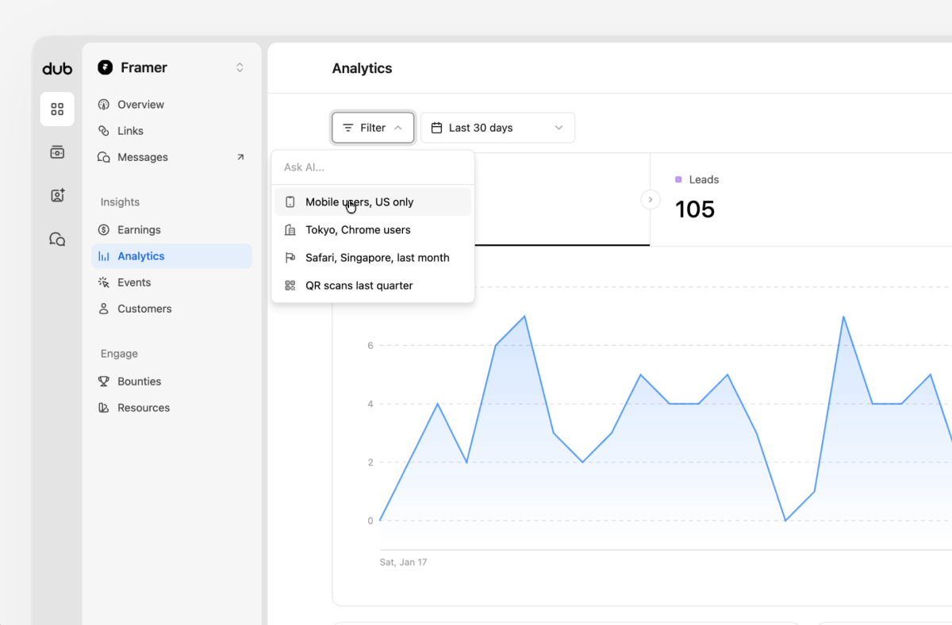Viewport: 952px width, 625px height.
Task: Open Events in the sidebar
Action: point(172,282)
